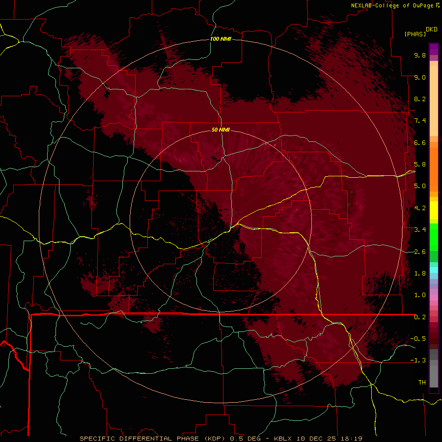Click the 9.8 value on the legend
442x442 pixels.
(420, 55)
